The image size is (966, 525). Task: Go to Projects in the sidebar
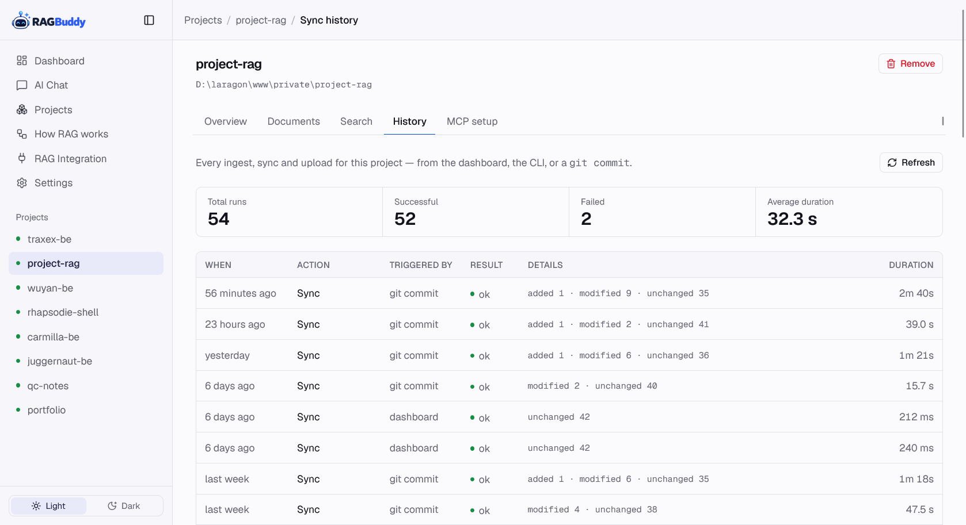(86, 110)
